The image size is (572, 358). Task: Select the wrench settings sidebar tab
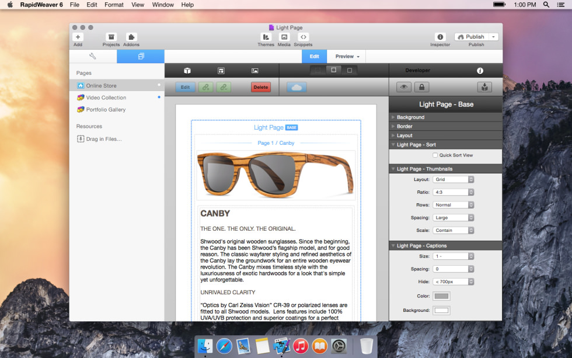pos(93,56)
